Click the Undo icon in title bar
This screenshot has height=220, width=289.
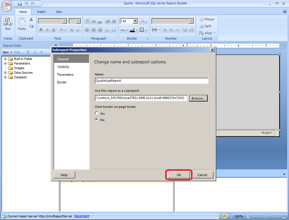pos(26,3)
